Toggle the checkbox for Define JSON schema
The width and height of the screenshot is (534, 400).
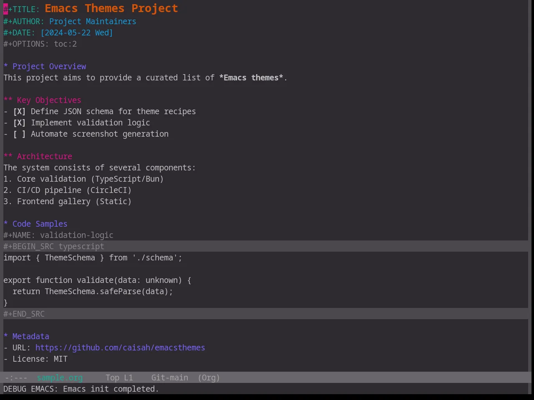[19, 112]
